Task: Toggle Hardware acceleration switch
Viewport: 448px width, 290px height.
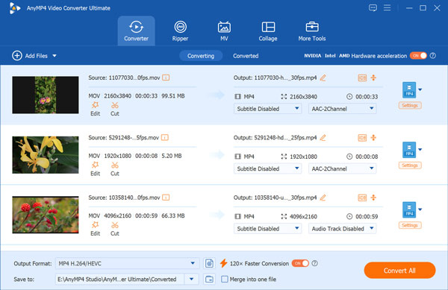Action: click(x=418, y=56)
